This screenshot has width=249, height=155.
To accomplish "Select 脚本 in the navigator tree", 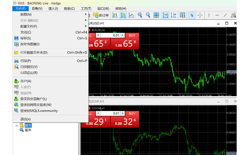I will click(x=28, y=126).
